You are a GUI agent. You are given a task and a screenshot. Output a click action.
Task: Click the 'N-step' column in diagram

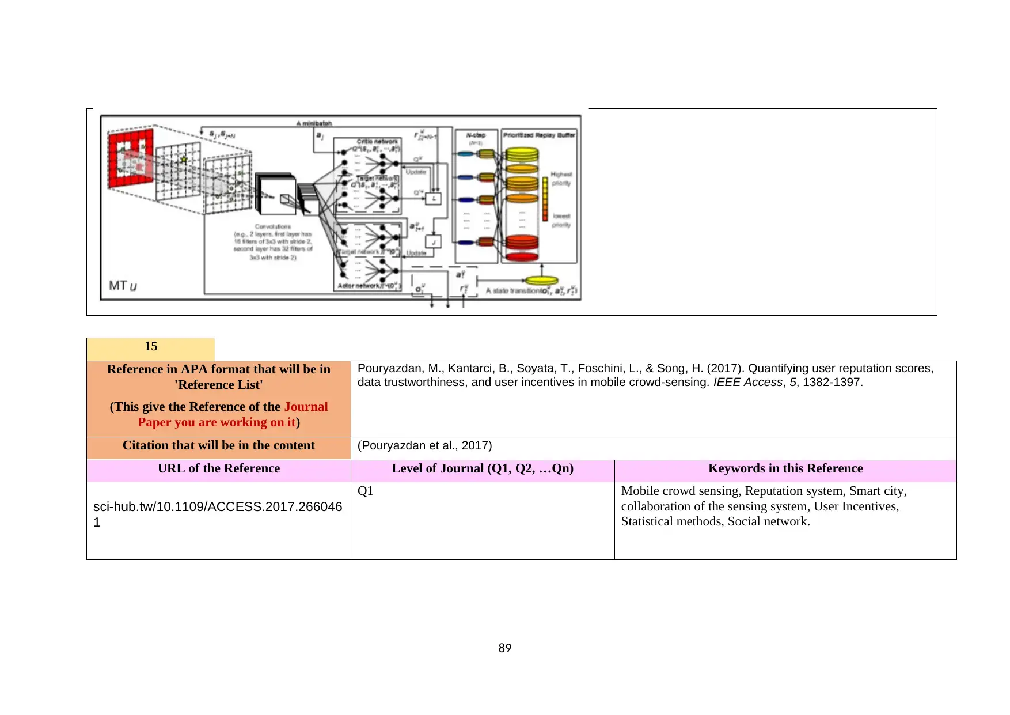tap(476, 196)
